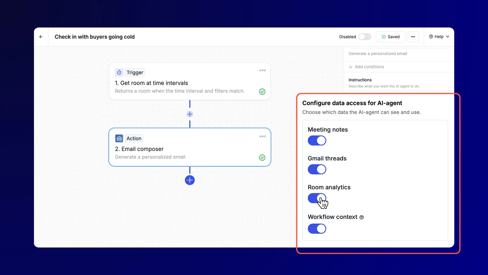Click the Email composer envelope icon
This screenshot has height=275, width=488.
(119, 139)
